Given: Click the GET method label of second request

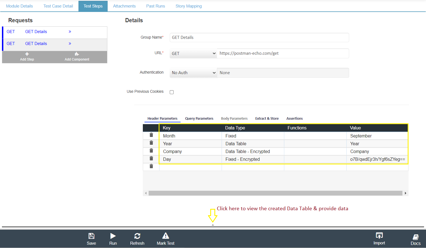Looking at the screenshot, I should point(11,44).
